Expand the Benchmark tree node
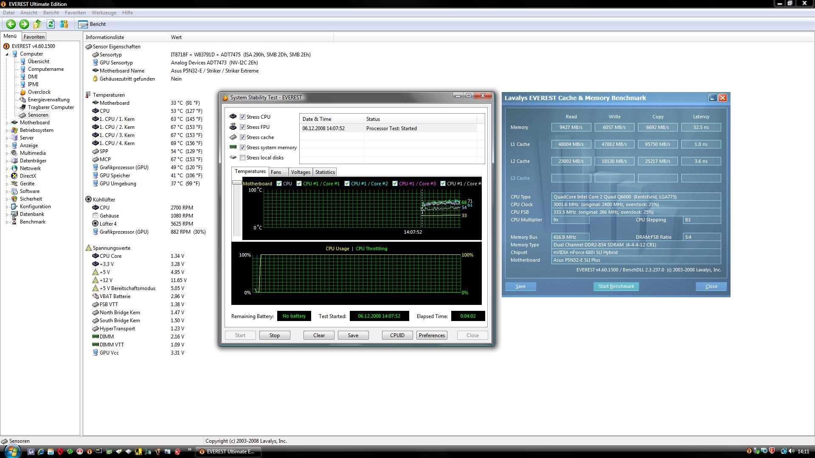The height and width of the screenshot is (458, 815). (x=7, y=222)
